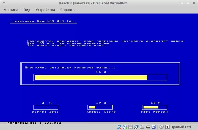Click the hard disk activity status icon
Viewport: 198px width, 130px height.
click(119, 127)
